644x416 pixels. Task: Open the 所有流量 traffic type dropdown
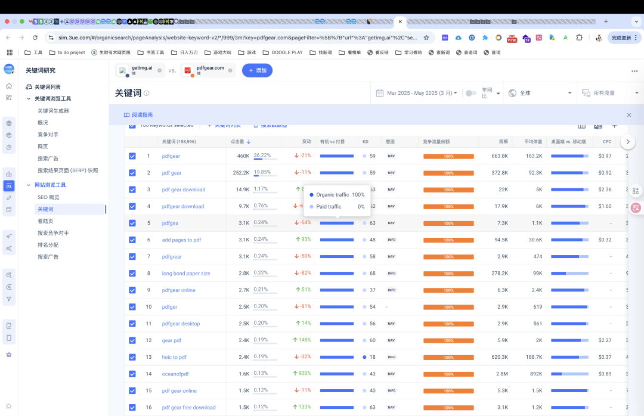pyautogui.click(x=611, y=93)
